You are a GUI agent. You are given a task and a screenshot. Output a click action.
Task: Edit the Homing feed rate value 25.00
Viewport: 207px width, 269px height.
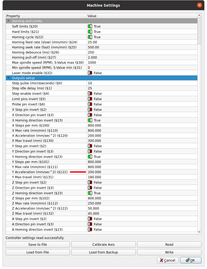(x=92, y=42)
